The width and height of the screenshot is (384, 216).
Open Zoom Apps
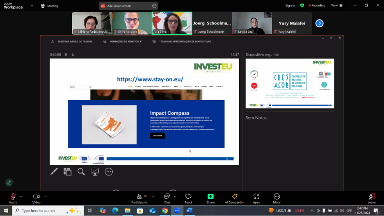[256, 198]
